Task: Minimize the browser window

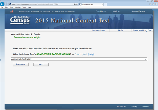Action: point(148,1)
